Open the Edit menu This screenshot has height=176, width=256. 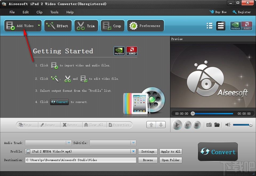[26, 12]
